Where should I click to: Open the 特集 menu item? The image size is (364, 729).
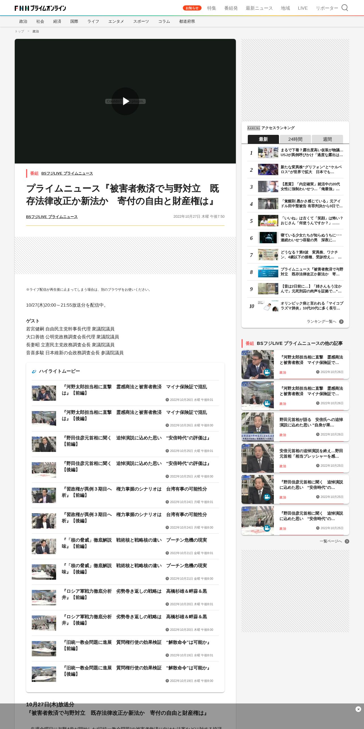tap(212, 8)
